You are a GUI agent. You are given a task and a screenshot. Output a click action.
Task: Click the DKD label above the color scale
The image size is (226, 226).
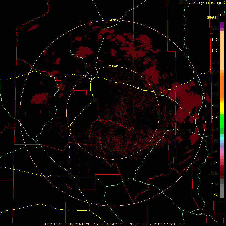click(221, 15)
